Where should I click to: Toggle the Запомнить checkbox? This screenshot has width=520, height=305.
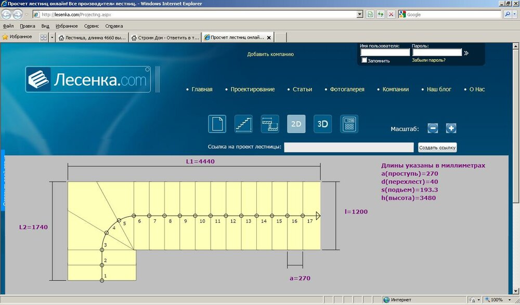point(365,60)
